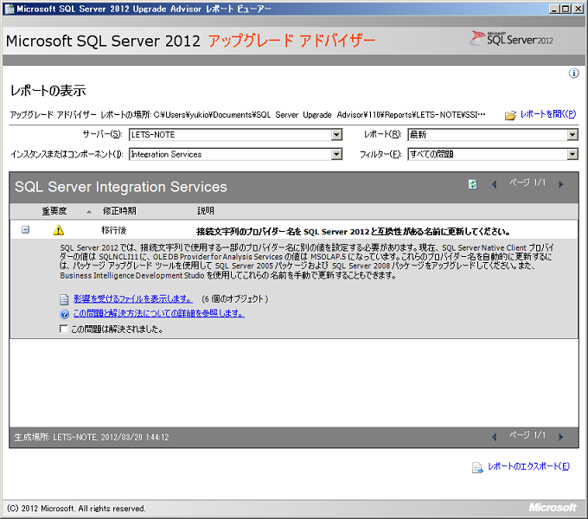Image resolution: width=588 pixels, height=519 pixels.
Task: Open the この問題と解決方法についての詳細 link
Action: [x=158, y=314]
